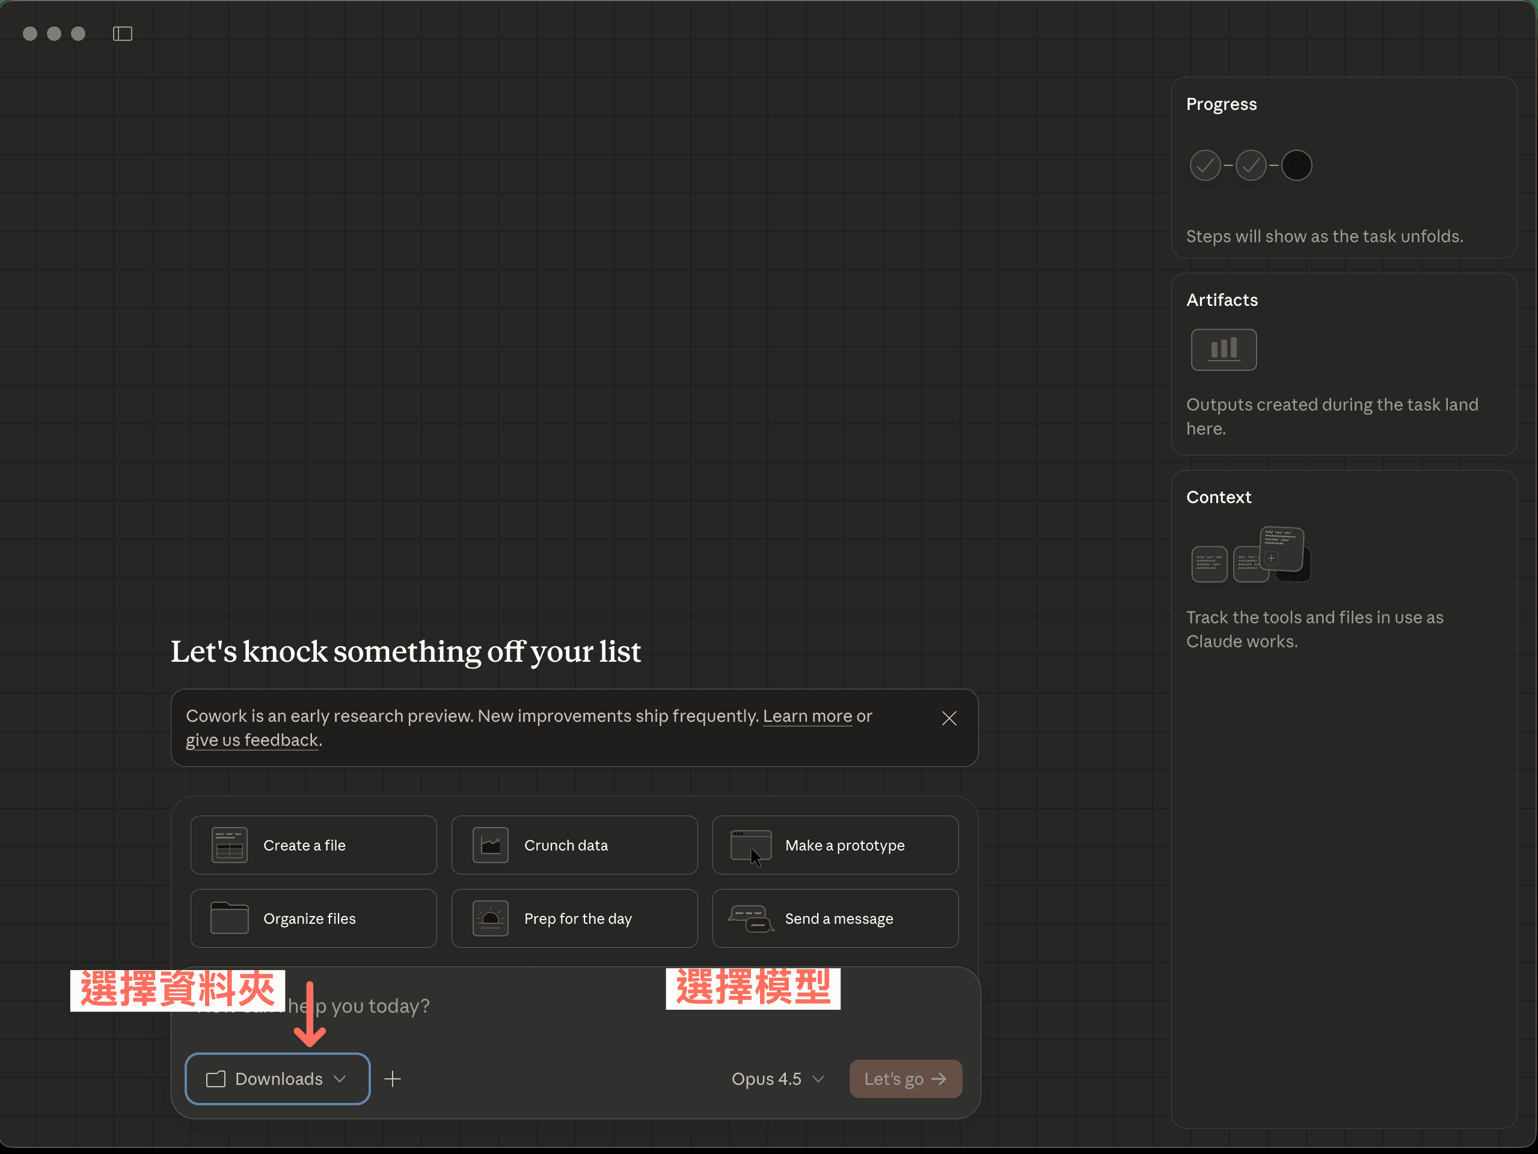This screenshot has height=1154, width=1538.
Task: Click the plus icon next to Downloads
Action: pyautogui.click(x=393, y=1078)
